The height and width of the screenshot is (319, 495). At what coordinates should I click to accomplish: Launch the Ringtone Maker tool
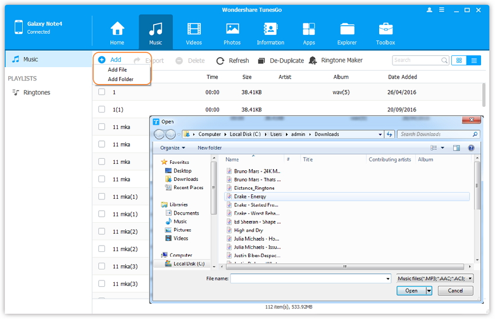(336, 60)
